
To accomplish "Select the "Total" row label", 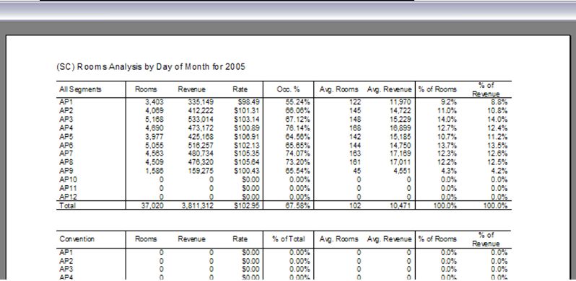I will coord(67,205).
